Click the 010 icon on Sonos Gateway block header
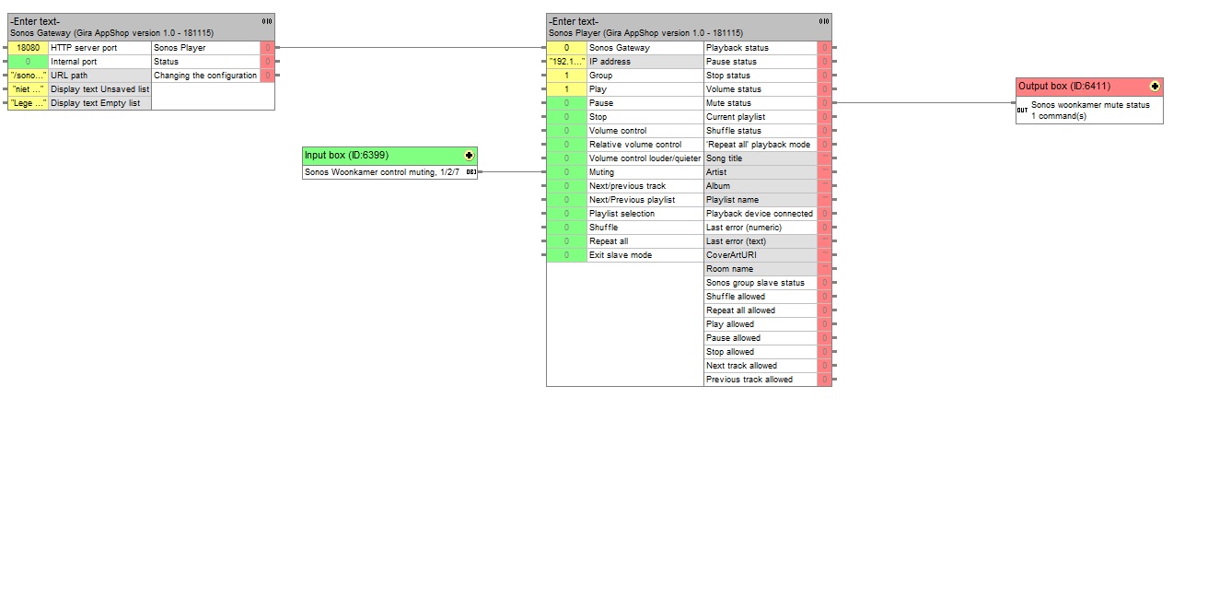Screen dimensions: 1208x597 pos(267,21)
